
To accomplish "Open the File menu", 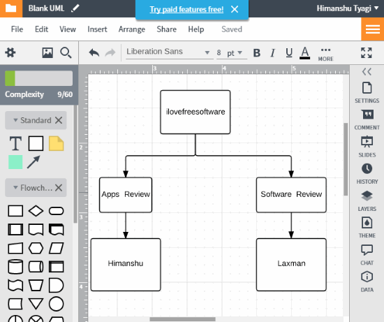I will 17,29.
